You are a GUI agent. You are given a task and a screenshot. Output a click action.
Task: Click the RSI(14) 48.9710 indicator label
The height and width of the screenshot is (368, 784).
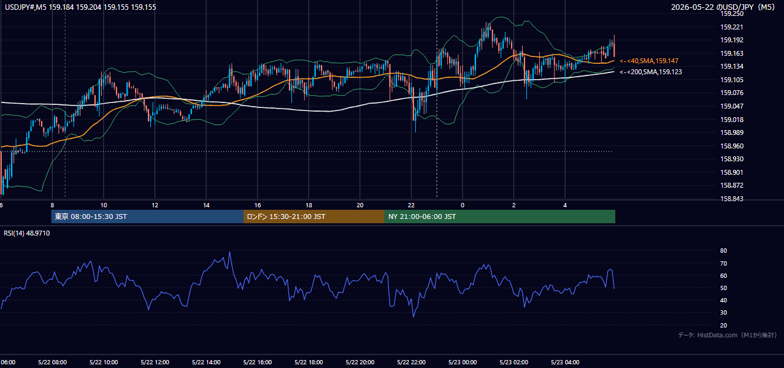(27, 233)
